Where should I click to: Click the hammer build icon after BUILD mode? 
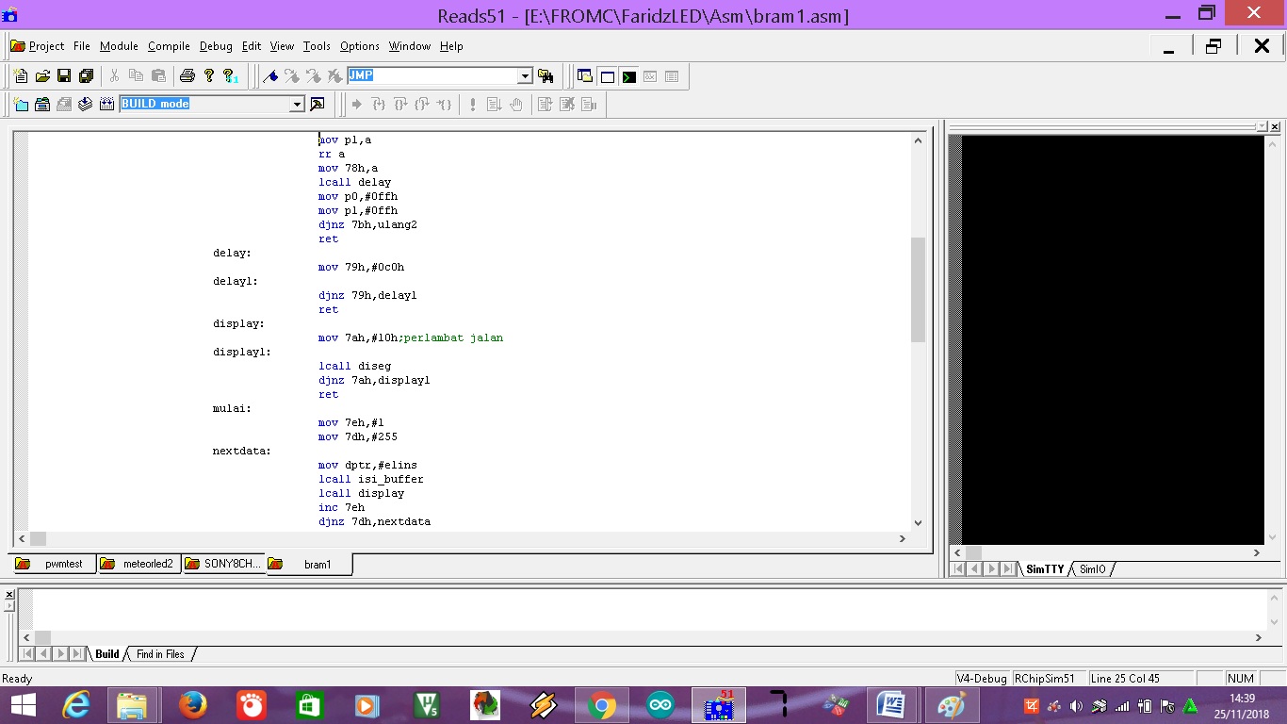tap(318, 104)
